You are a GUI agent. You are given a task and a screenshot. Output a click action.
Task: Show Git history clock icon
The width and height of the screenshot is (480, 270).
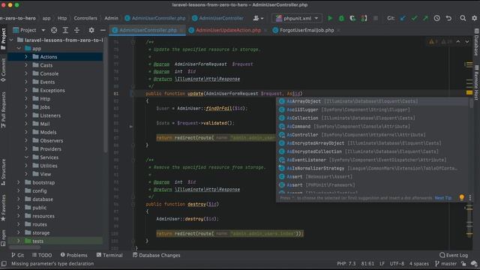coord(436,18)
